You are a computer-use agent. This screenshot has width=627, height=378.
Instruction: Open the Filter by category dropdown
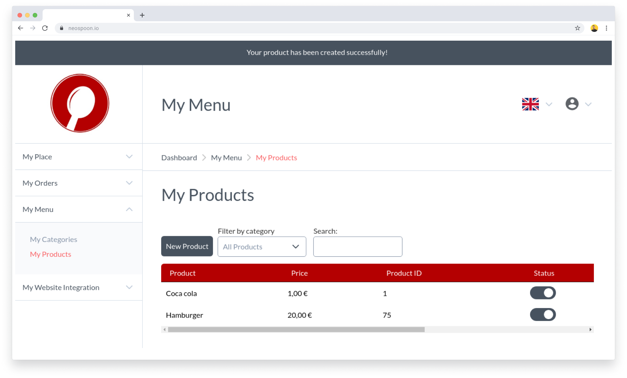click(262, 247)
